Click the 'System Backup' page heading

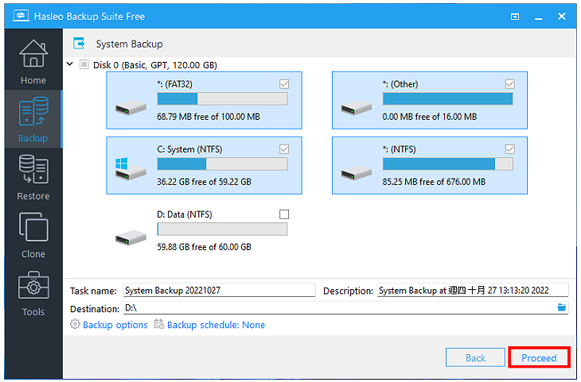coord(129,44)
